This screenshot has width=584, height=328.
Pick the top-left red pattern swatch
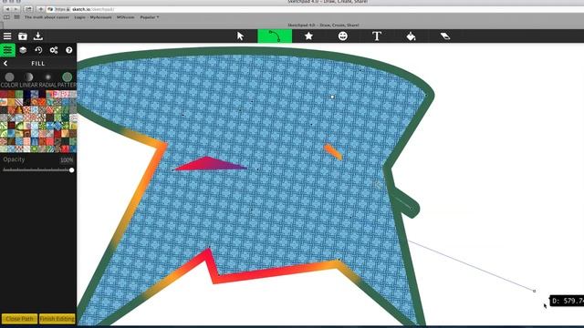point(4,94)
